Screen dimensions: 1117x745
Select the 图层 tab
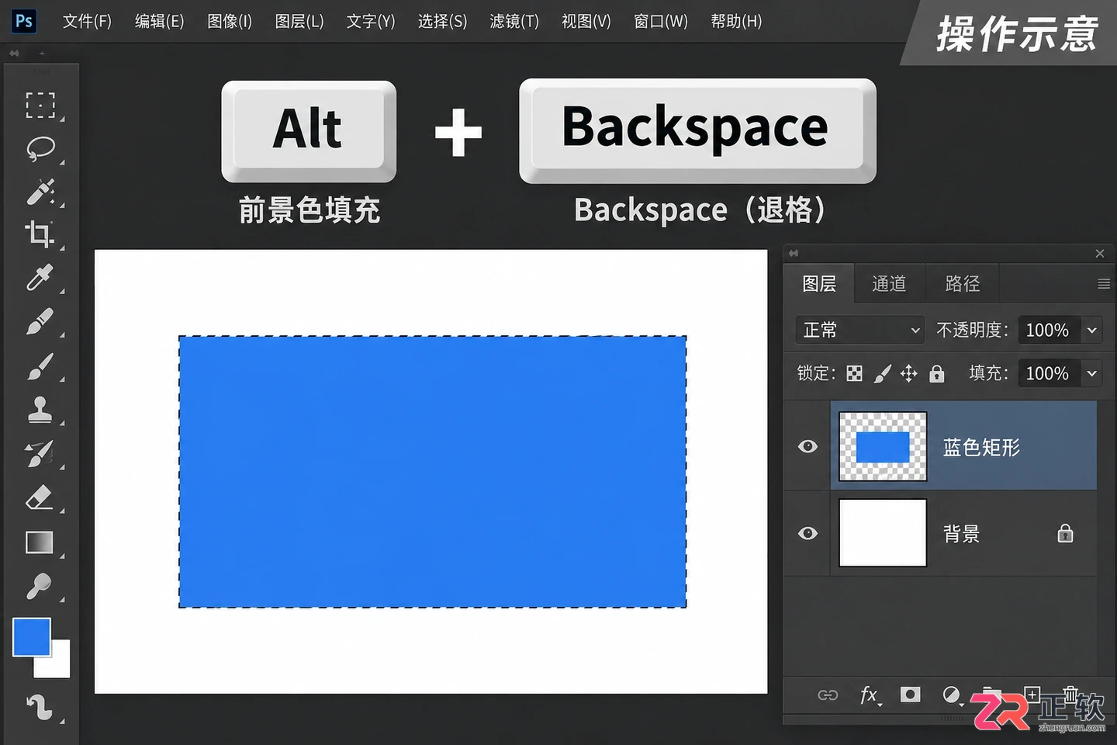click(x=819, y=284)
